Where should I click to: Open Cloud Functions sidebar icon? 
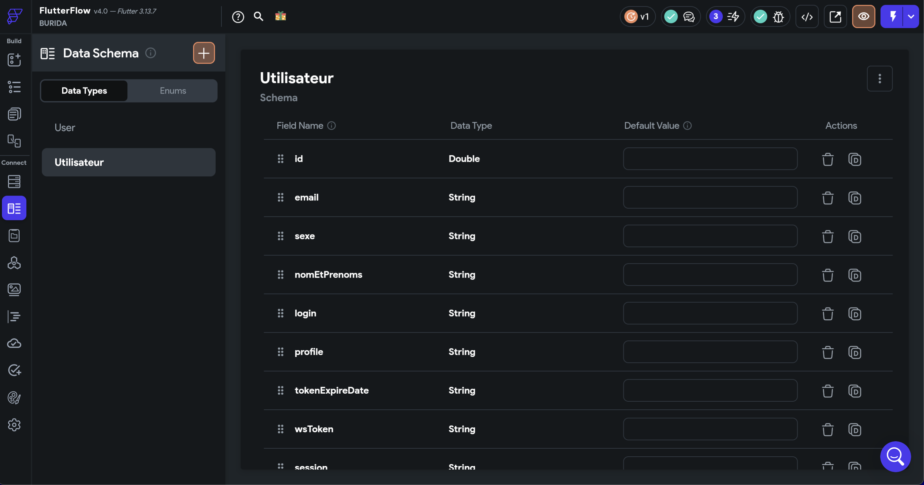coord(14,343)
